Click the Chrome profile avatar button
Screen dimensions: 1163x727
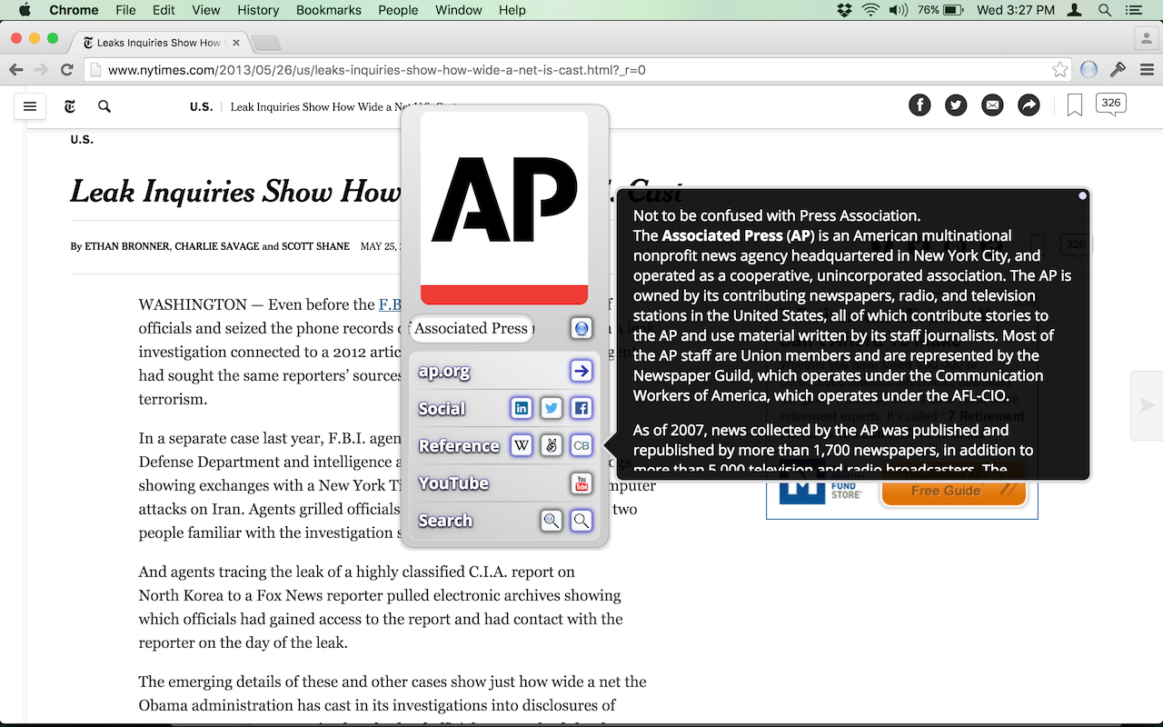tap(1147, 37)
